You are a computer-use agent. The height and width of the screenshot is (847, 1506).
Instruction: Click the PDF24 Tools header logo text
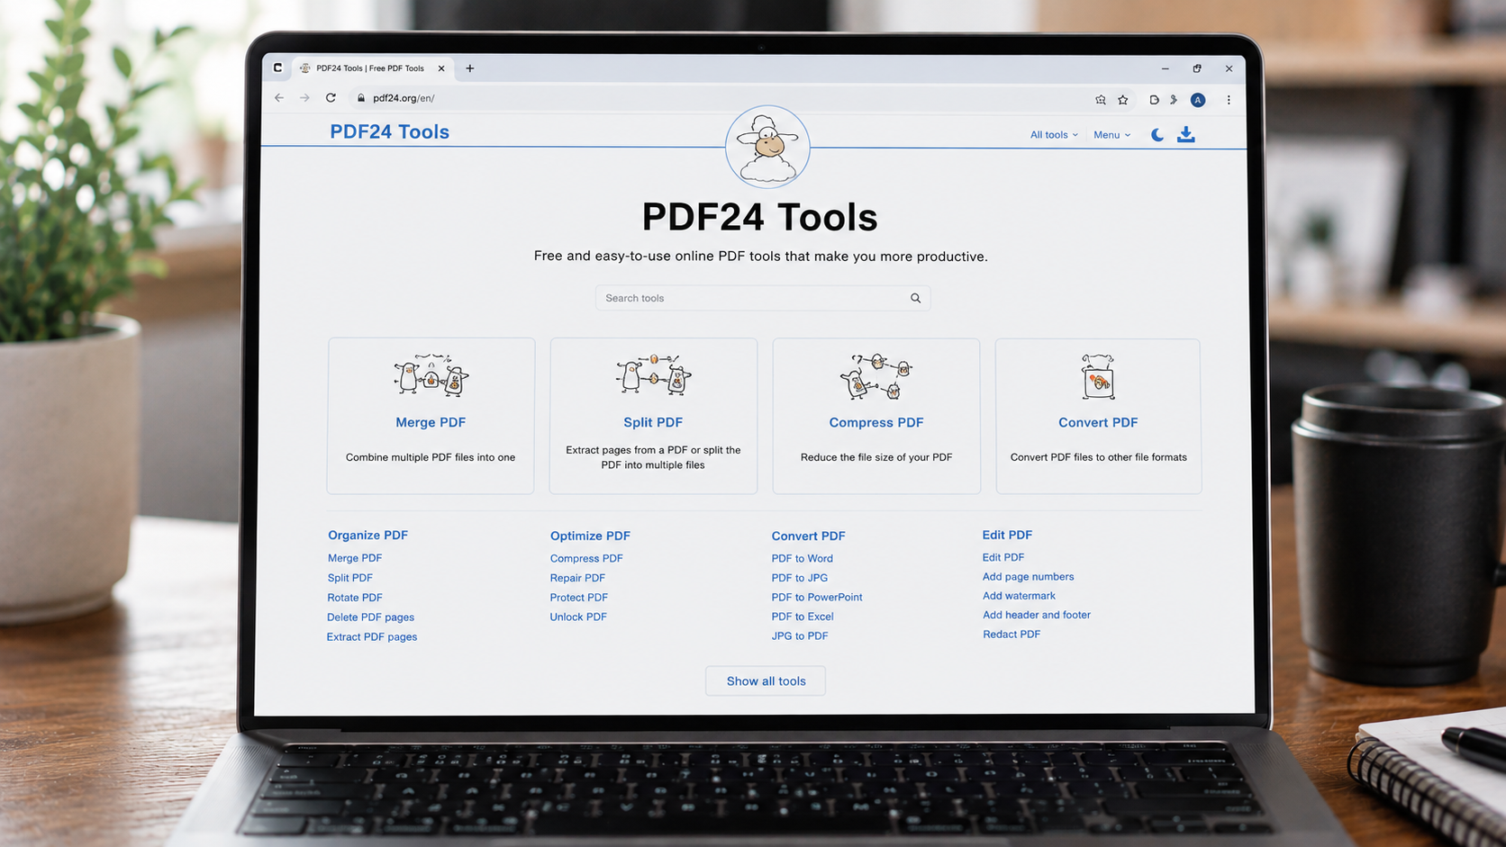pyautogui.click(x=389, y=131)
